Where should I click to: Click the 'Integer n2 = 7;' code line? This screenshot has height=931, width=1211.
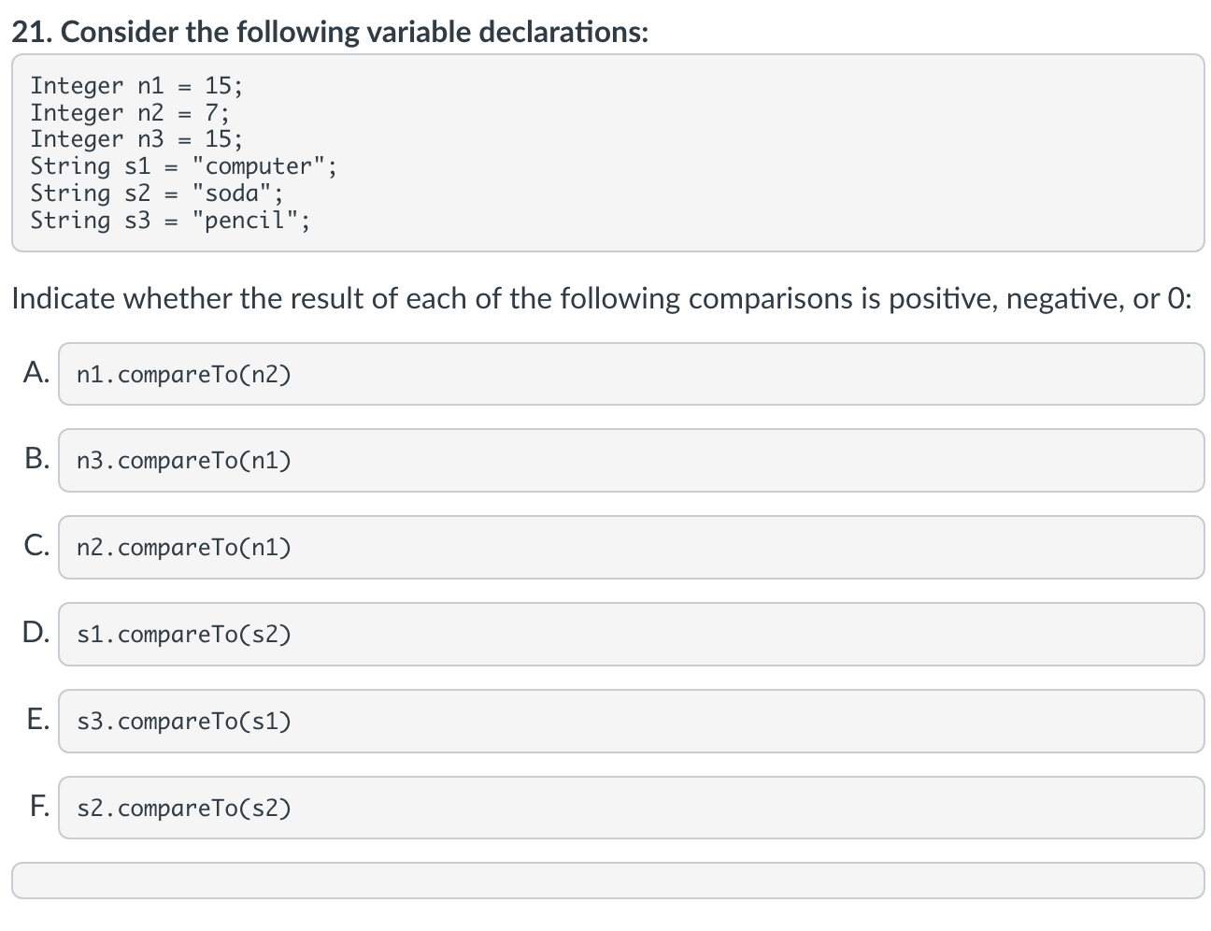[x=129, y=112]
